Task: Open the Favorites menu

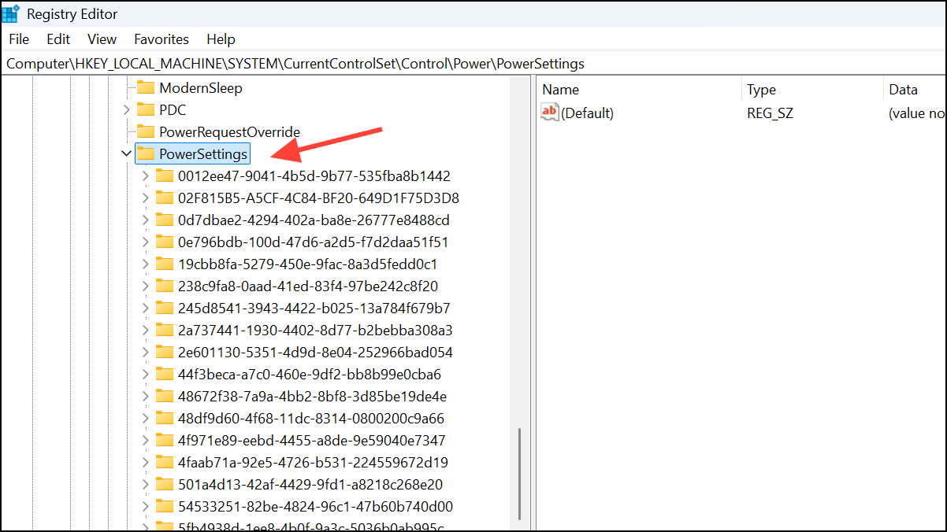Action: pos(161,39)
